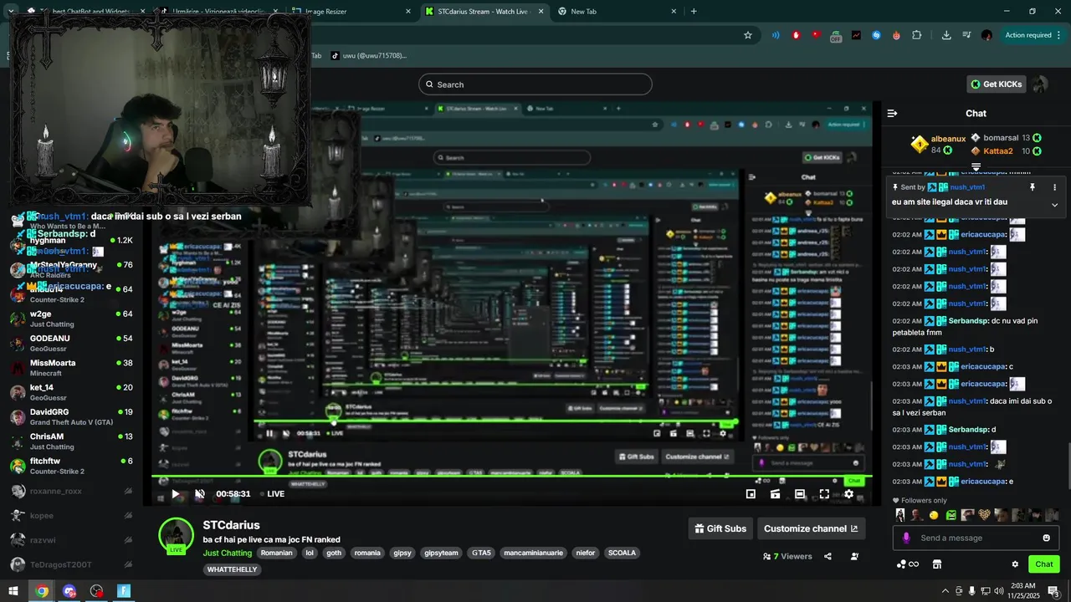The width and height of the screenshot is (1071, 602).
Task: Play the paused stream
Action: 176,494
